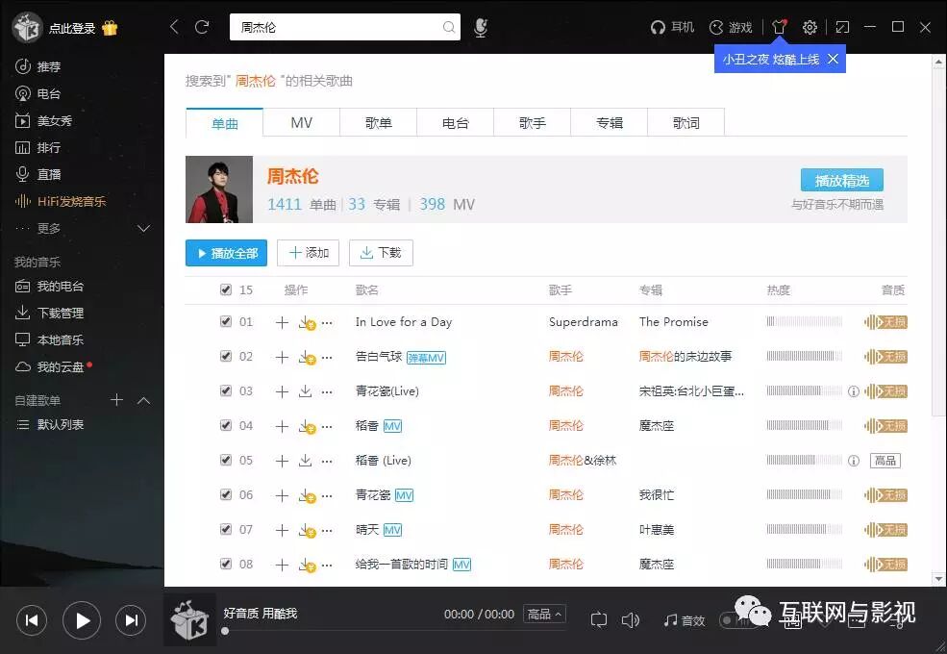Open 我的云盘 cloud drive
Viewport: 947px width, 654px height.
(53, 366)
